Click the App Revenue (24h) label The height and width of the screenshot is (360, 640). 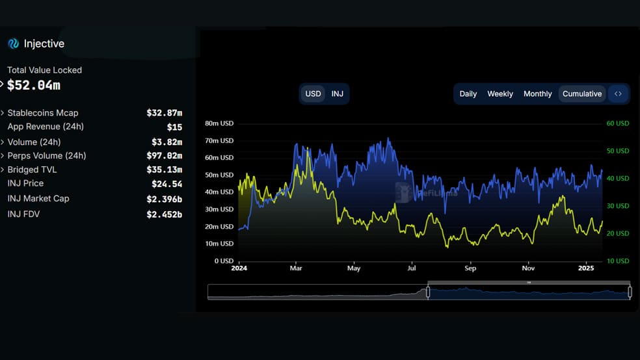tap(46, 127)
